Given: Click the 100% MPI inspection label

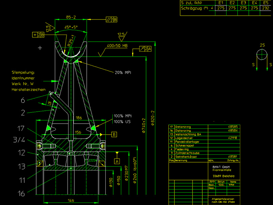Looking at the screenshot, I should pos(123,116).
